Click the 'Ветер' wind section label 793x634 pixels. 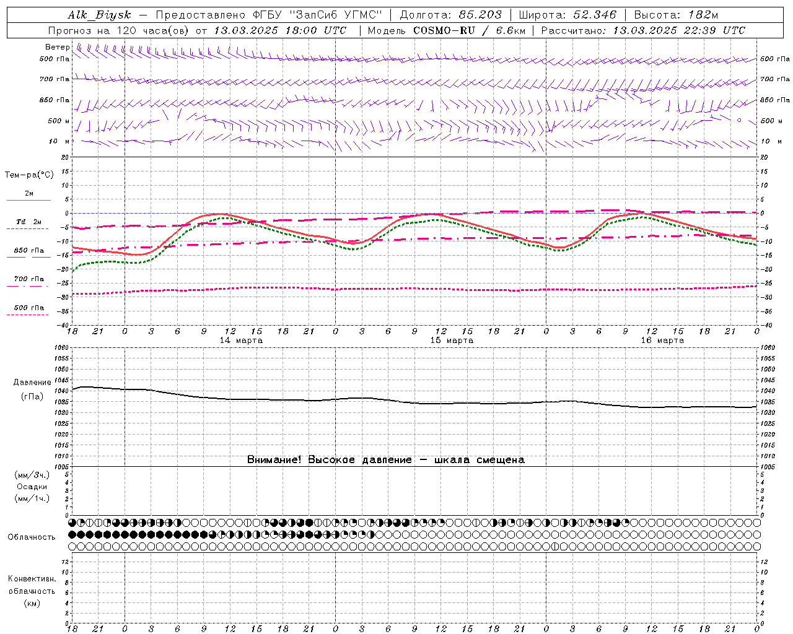(57, 47)
